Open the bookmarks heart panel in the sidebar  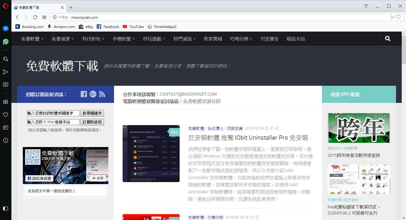tap(5, 115)
